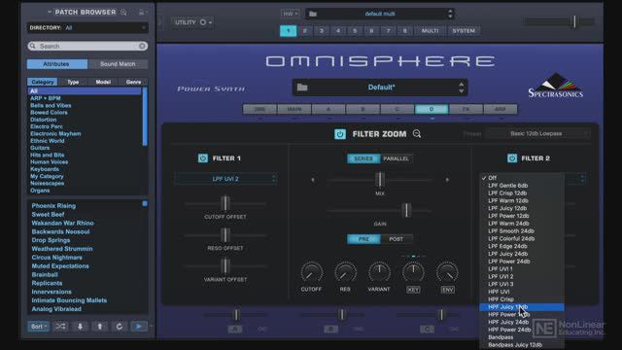The image size is (622, 350).
Task: Toggle Filter 2 power button
Action: (x=512, y=158)
